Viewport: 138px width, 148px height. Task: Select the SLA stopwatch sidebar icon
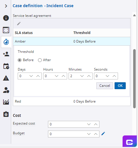pos(6,42)
